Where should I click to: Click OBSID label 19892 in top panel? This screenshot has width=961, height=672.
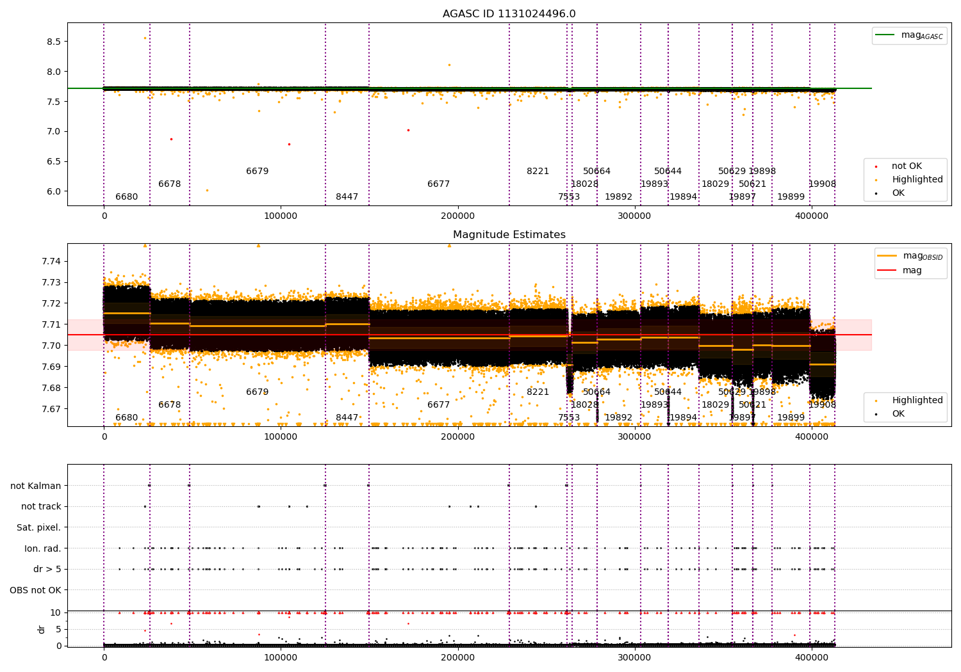coord(619,197)
